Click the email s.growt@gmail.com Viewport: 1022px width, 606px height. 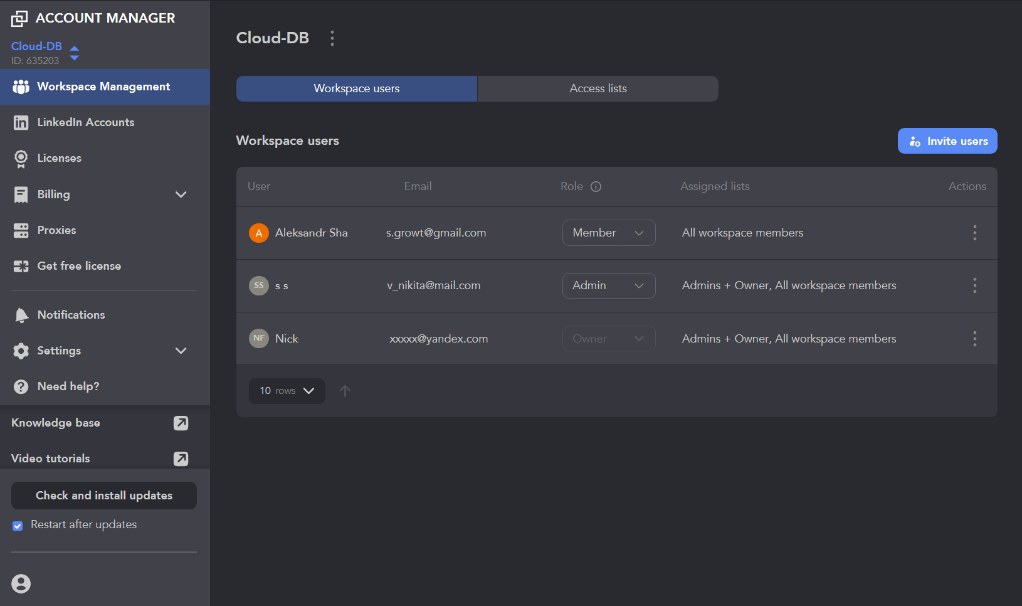[436, 233]
